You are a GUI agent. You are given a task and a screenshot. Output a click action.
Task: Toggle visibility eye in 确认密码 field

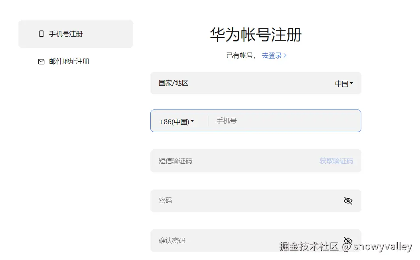click(348, 240)
